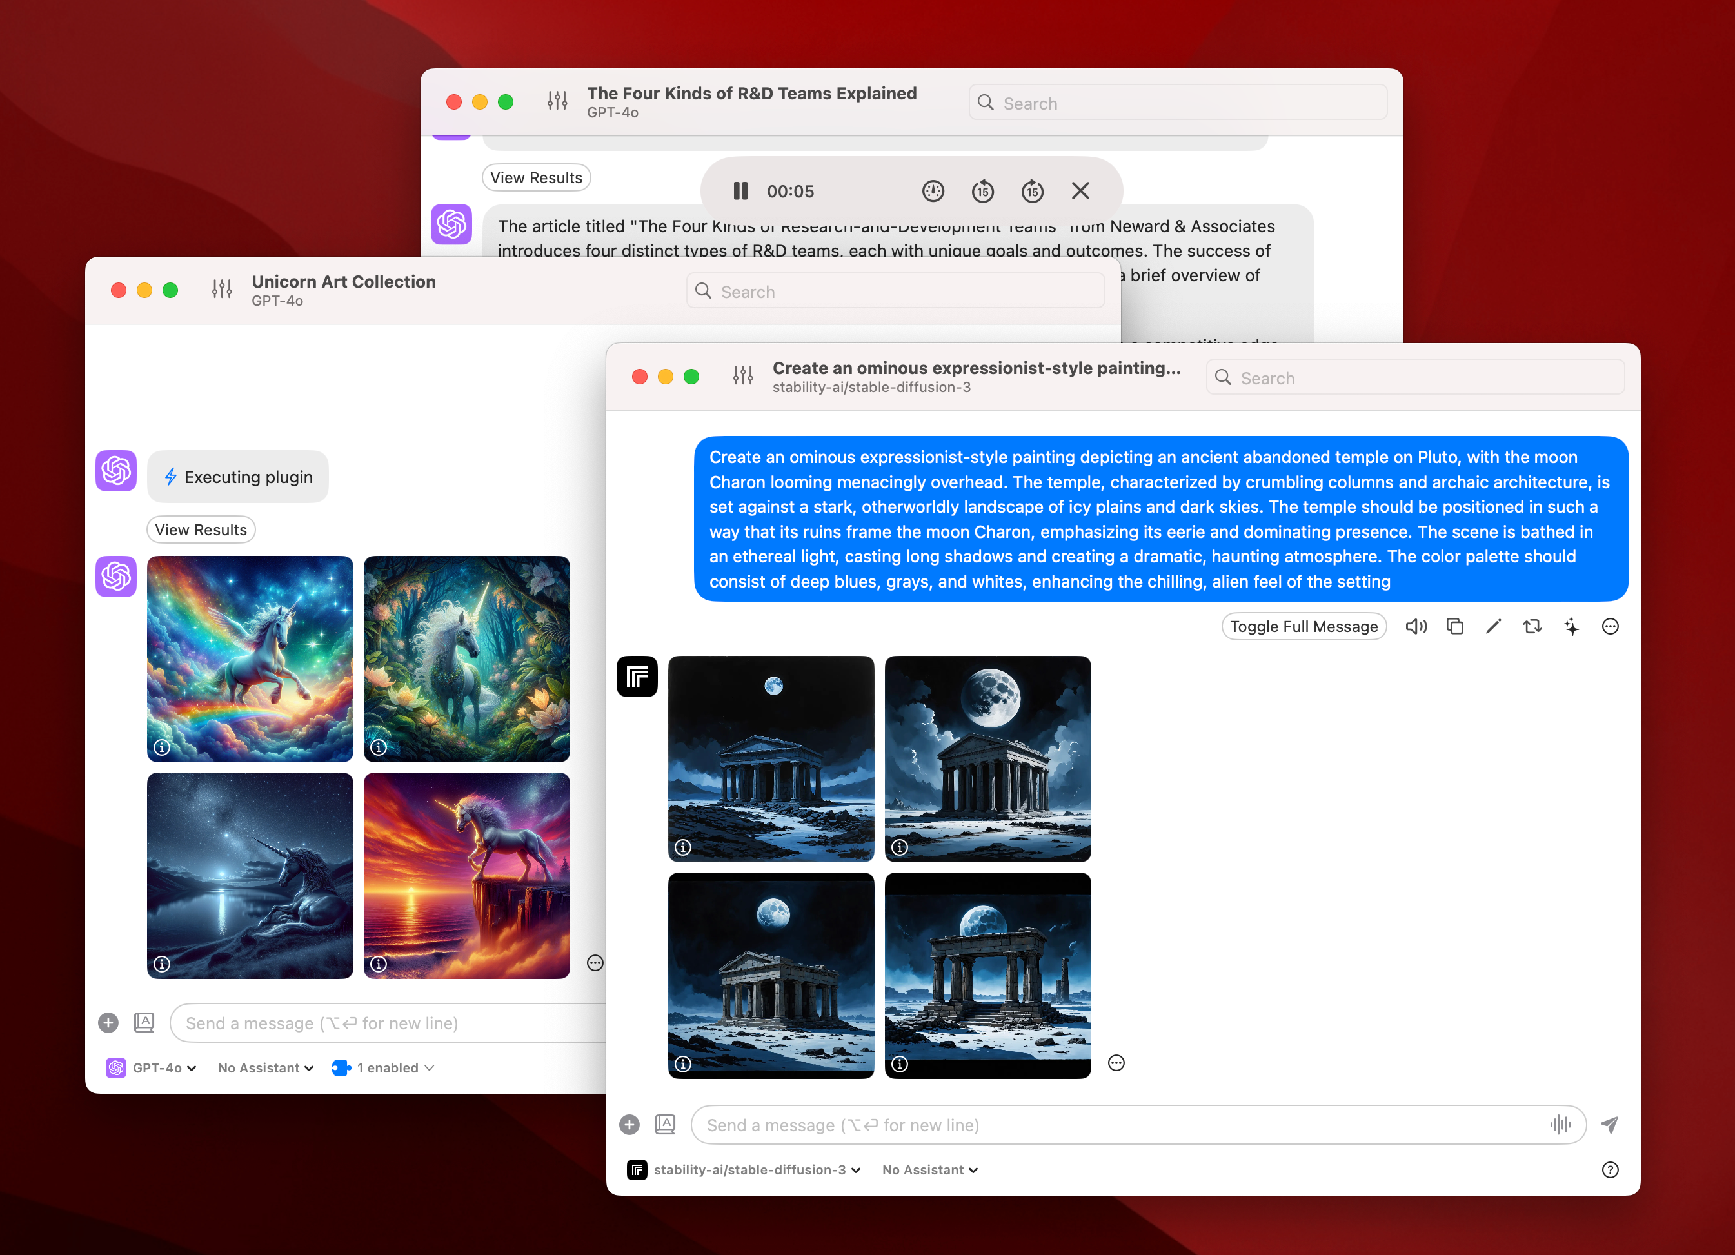This screenshot has width=1735, height=1255.
Task: Close the audio playback bar
Action: (x=1080, y=191)
